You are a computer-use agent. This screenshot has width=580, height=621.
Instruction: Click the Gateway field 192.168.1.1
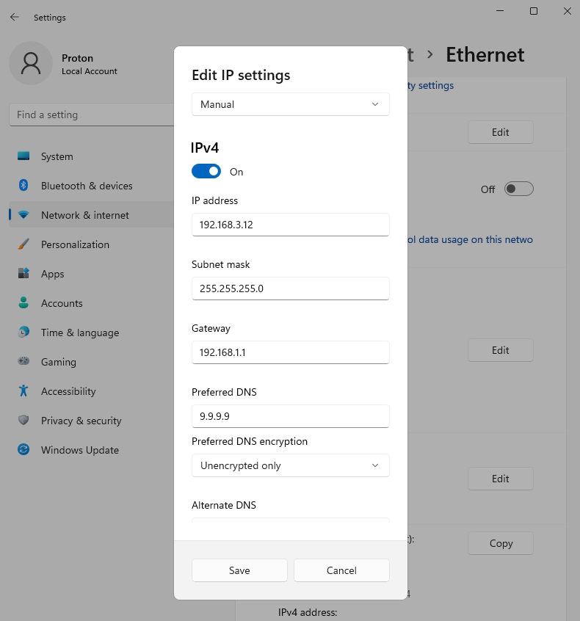click(291, 352)
